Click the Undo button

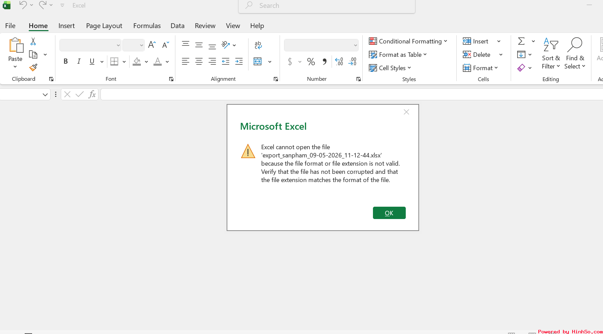click(x=23, y=5)
